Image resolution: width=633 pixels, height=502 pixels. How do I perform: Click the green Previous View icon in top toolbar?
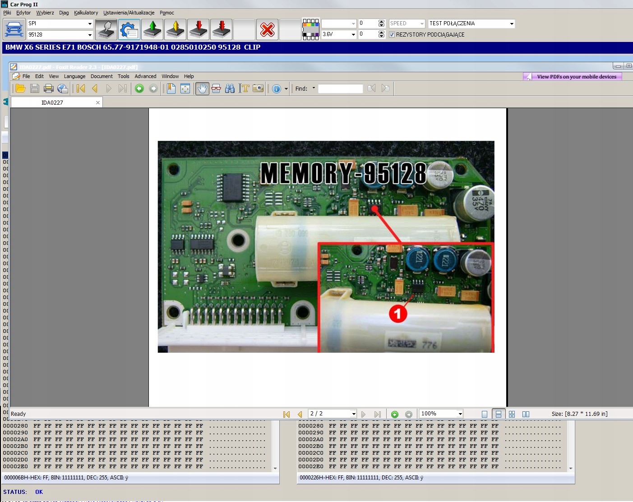pyautogui.click(x=139, y=88)
